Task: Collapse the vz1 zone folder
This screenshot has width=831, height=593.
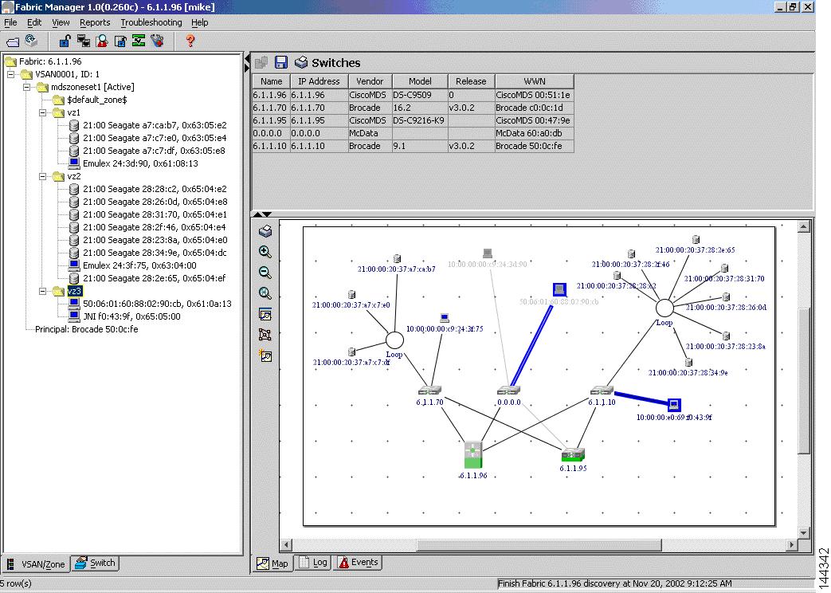Action: (x=43, y=112)
